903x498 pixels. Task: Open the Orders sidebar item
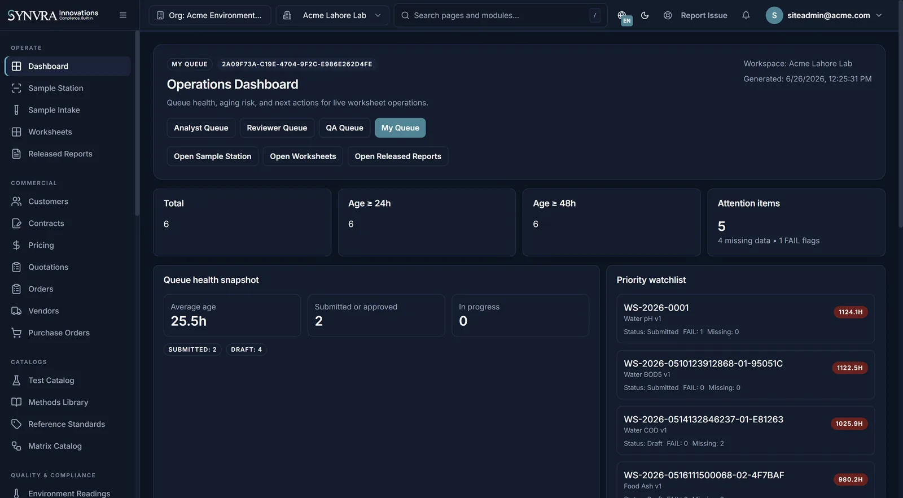[68, 289]
